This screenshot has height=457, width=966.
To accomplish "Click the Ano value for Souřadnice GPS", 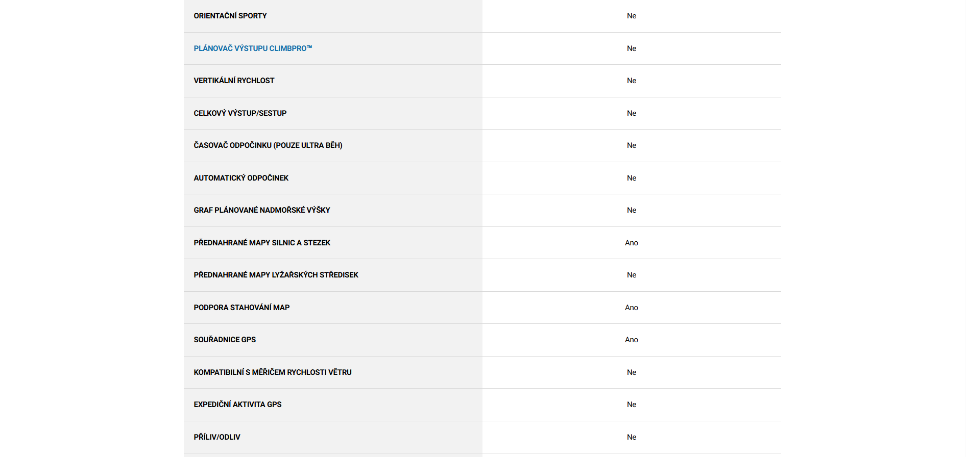I will pos(632,340).
